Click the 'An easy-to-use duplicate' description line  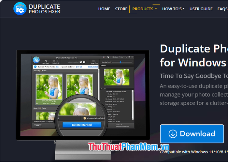pyautogui.click(x=194, y=86)
